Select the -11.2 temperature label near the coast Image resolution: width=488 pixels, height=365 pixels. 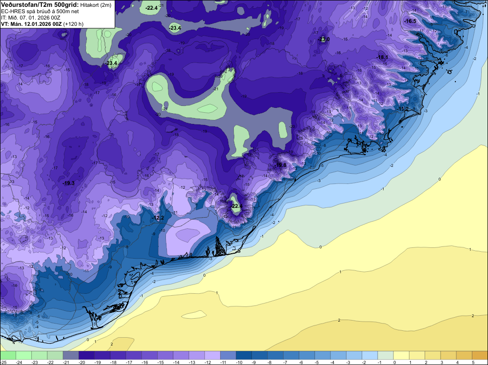pos(404,109)
